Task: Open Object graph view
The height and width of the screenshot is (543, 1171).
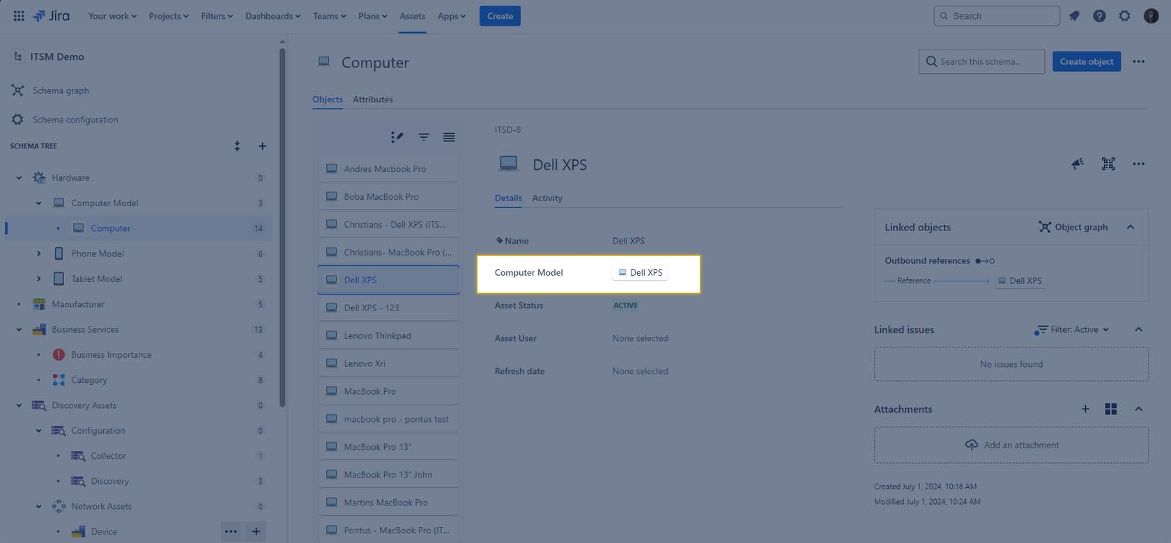Action: [1073, 227]
